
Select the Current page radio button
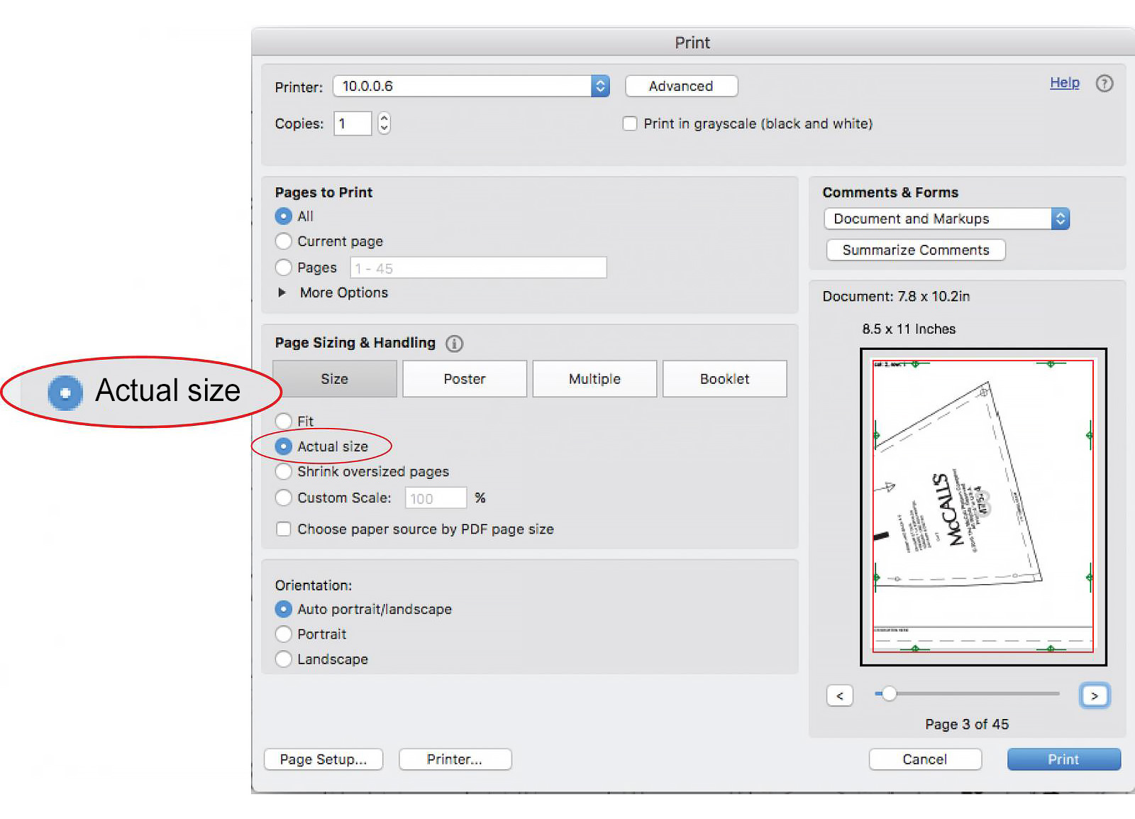[x=283, y=241]
